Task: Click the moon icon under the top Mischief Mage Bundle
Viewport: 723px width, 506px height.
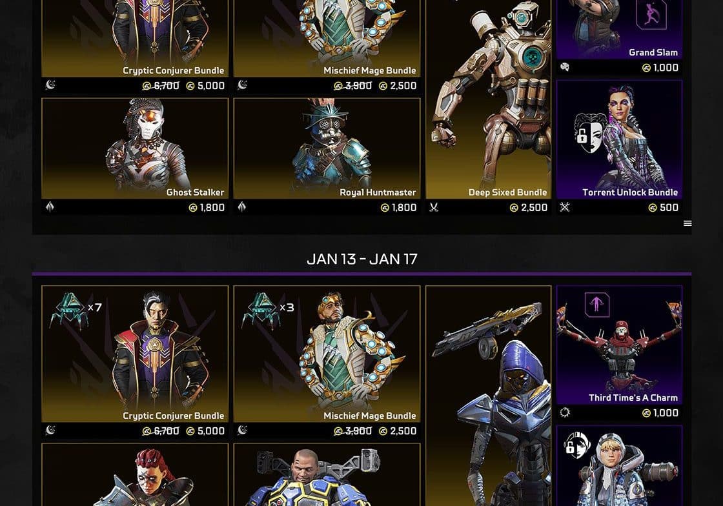Action: click(x=242, y=85)
